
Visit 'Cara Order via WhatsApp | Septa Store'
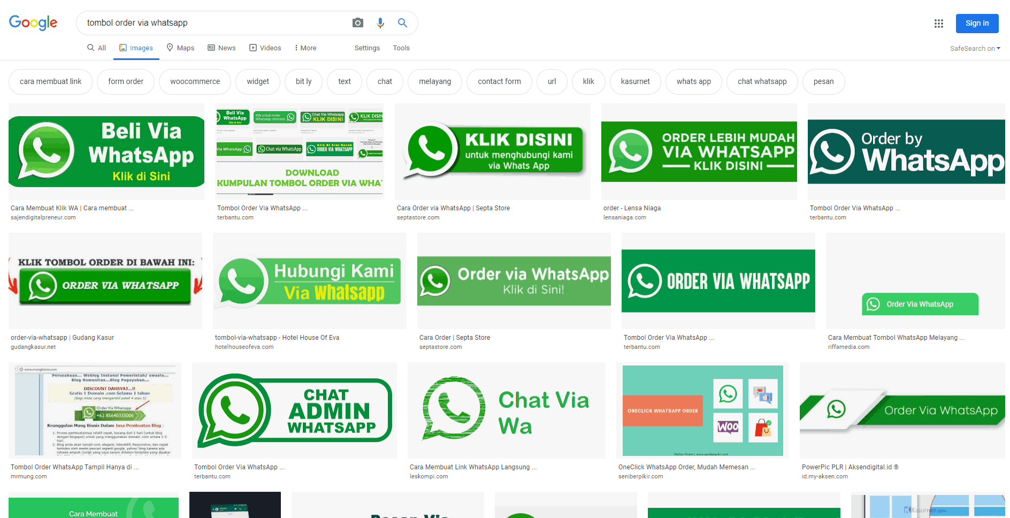(x=453, y=208)
